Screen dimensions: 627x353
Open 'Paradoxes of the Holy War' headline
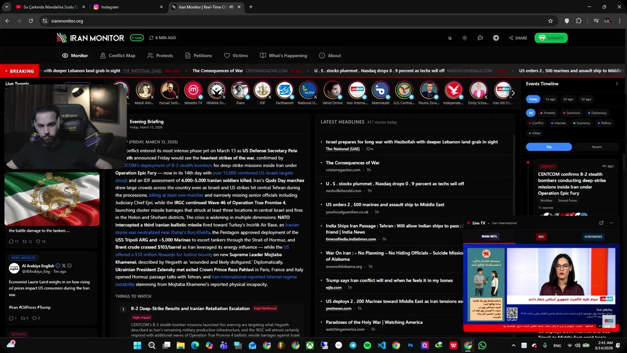[374, 322]
